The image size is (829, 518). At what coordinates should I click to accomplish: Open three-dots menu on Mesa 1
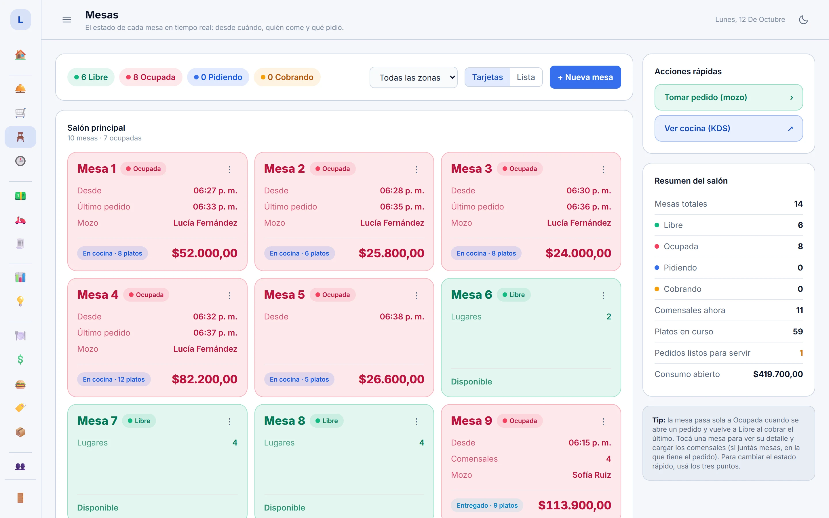pos(229,169)
